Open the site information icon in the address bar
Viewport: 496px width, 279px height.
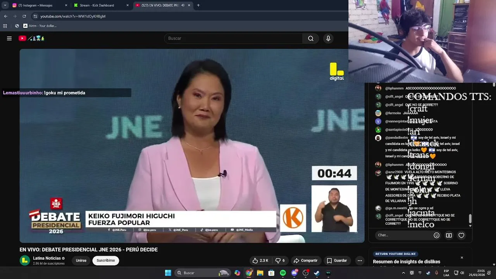click(x=35, y=16)
